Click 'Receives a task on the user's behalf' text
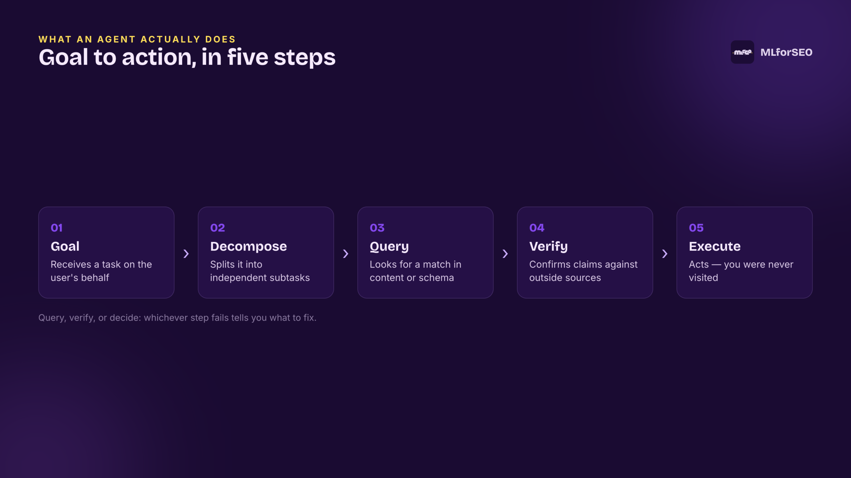Image resolution: width=851 pixels, height=478 pixels. (101, 271)
